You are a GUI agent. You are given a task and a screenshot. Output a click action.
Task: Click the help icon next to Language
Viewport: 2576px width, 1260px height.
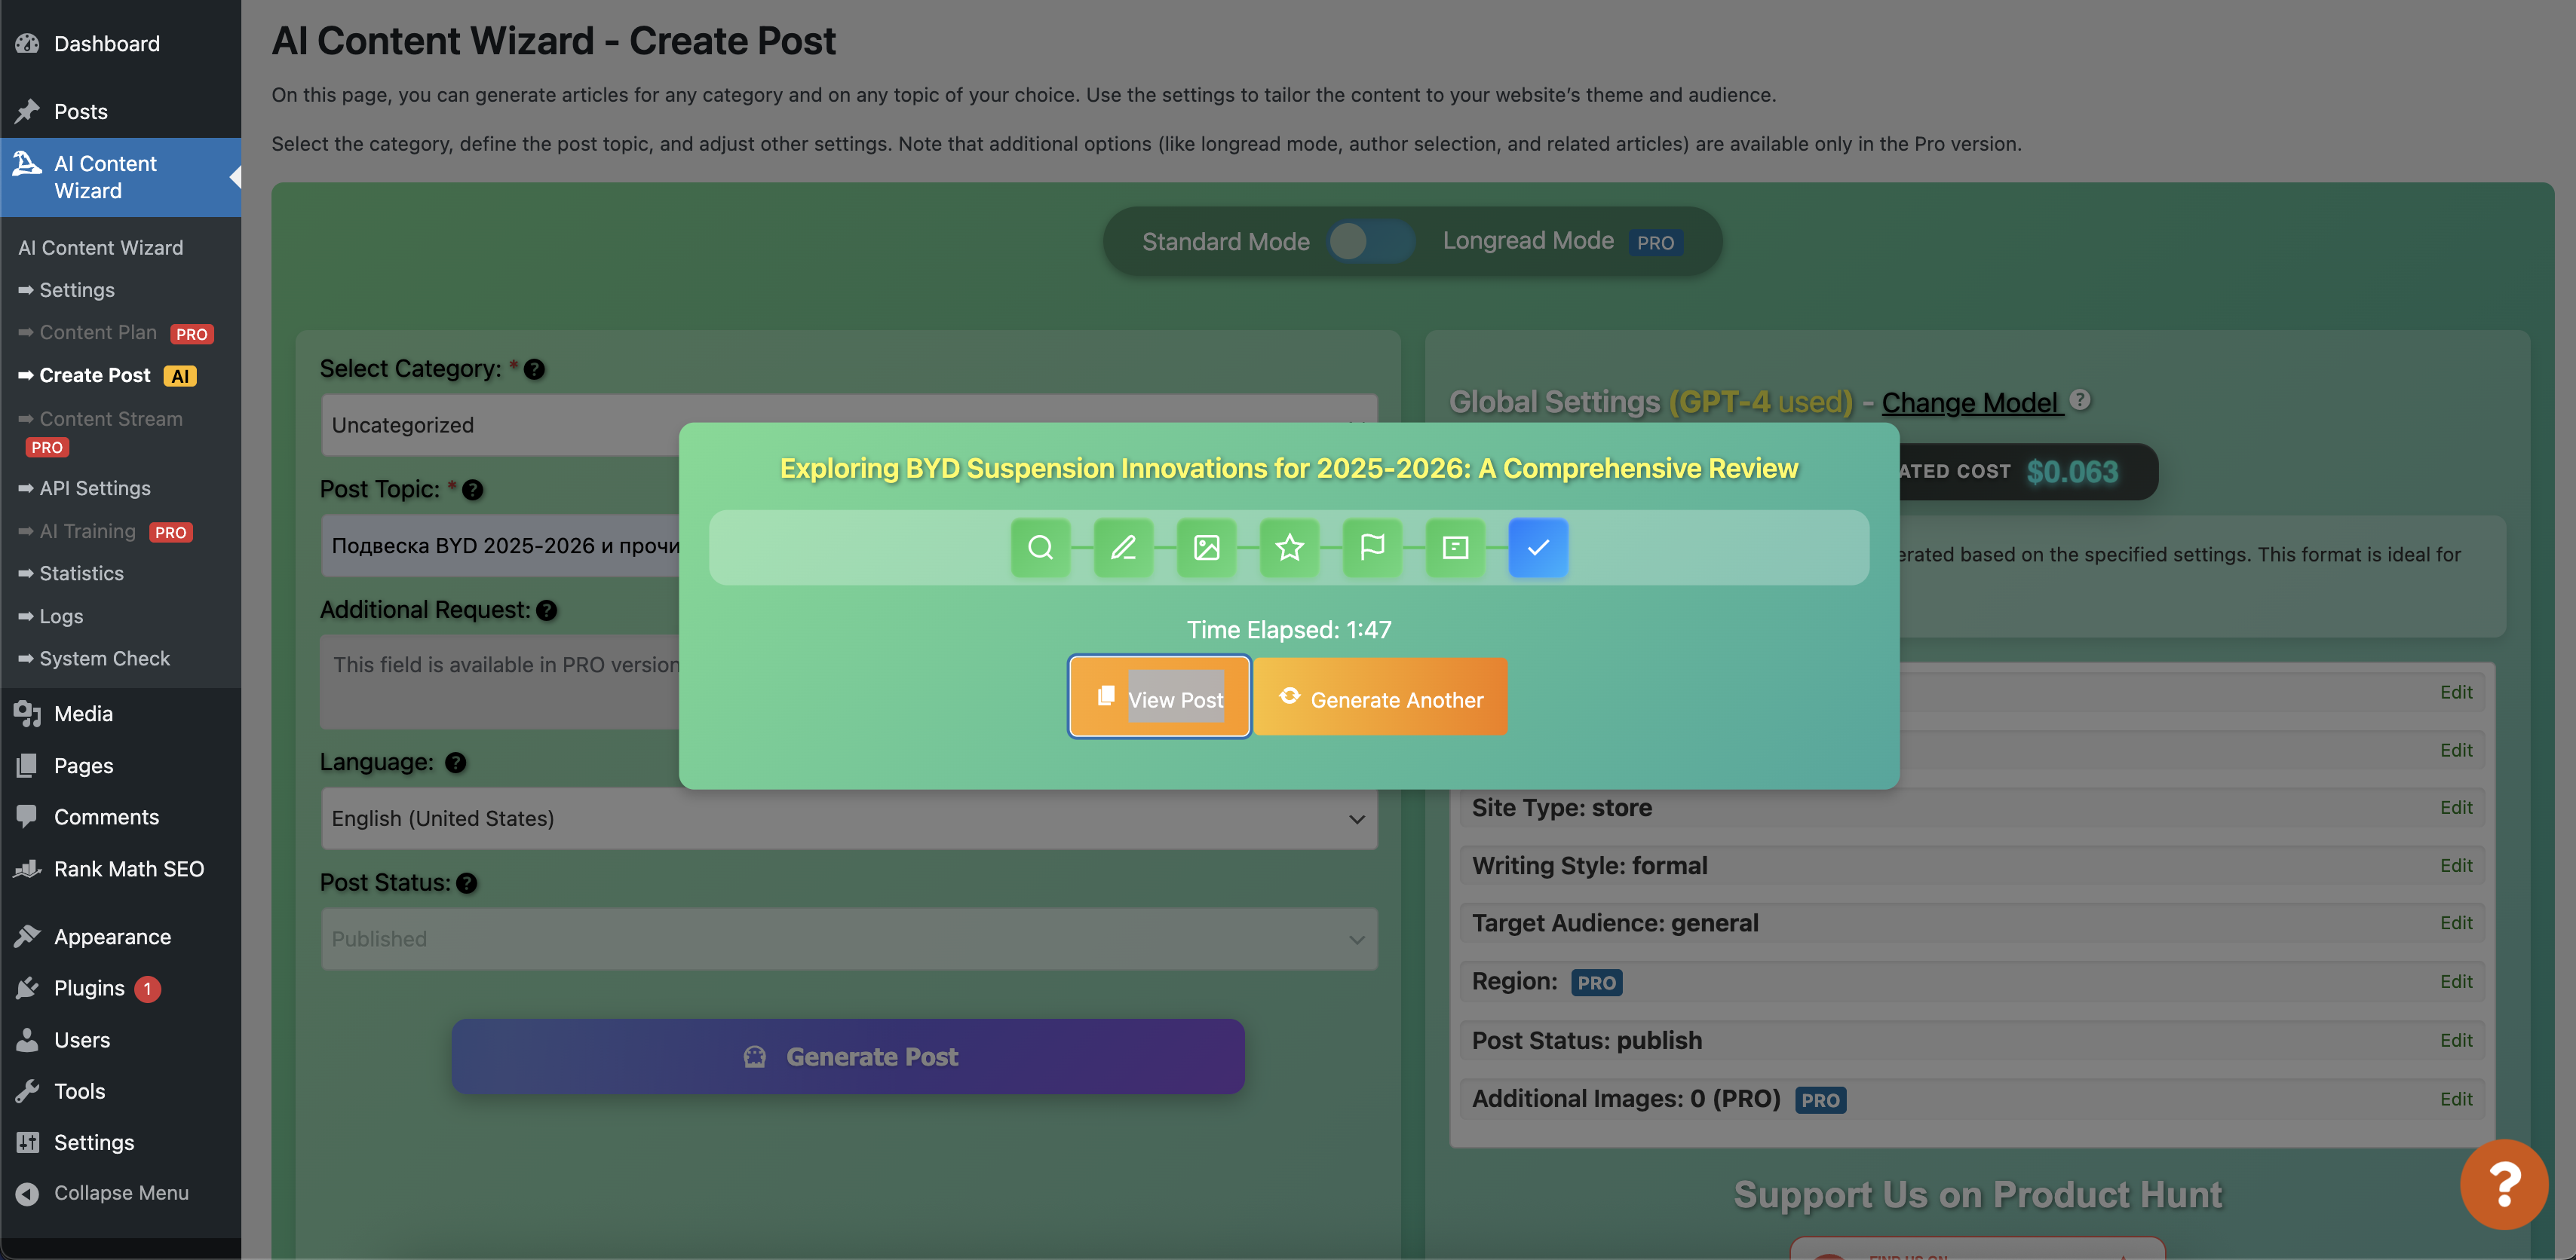point(455,763)
